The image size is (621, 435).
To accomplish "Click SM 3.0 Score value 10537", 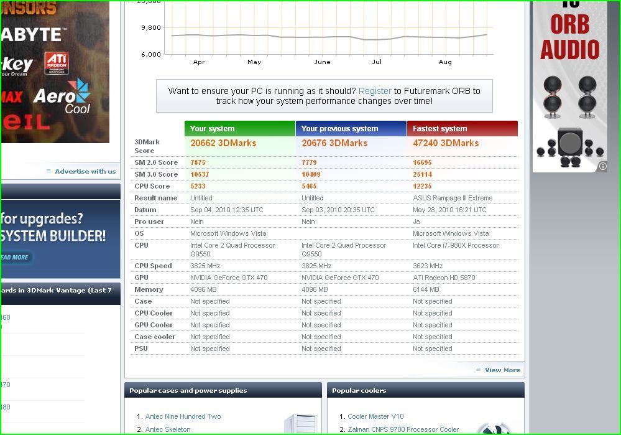I will point(200,174).
